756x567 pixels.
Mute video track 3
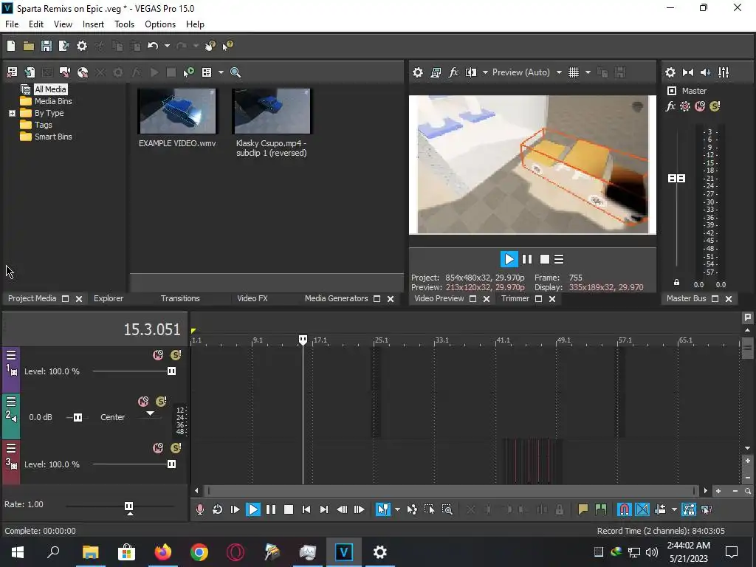click(158, 448)
